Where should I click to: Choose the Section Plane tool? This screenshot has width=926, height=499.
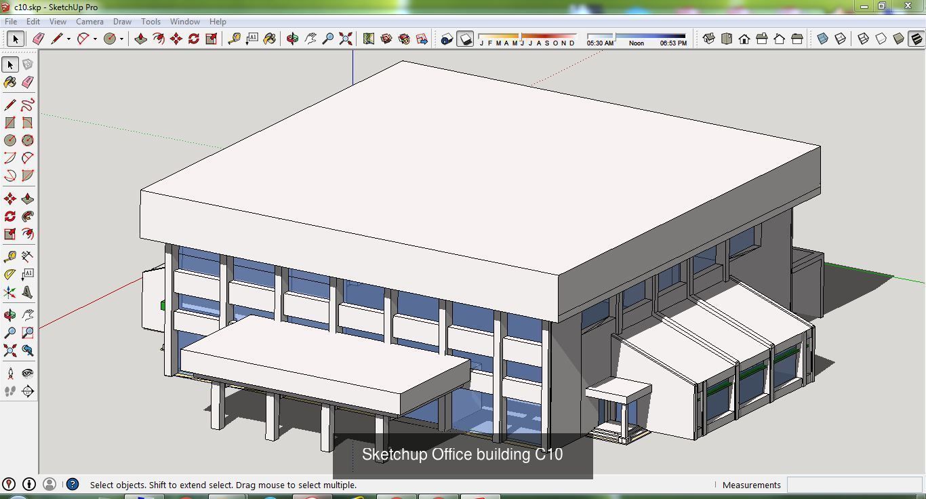pos(28,391)
